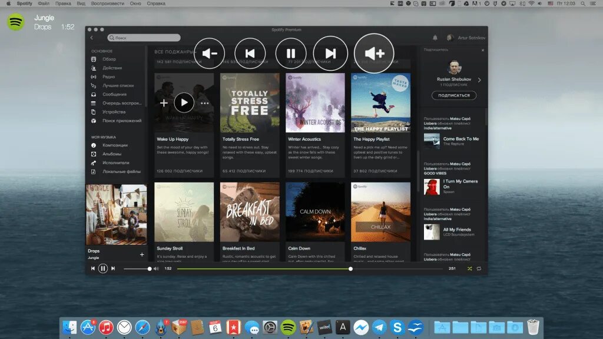
Task: Open the Воспроизвести menu
Action: 107,4
